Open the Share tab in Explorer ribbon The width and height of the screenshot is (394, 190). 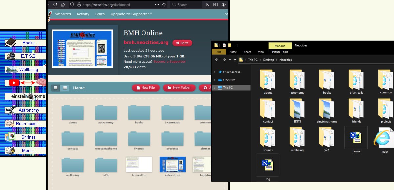coord(247,52)
